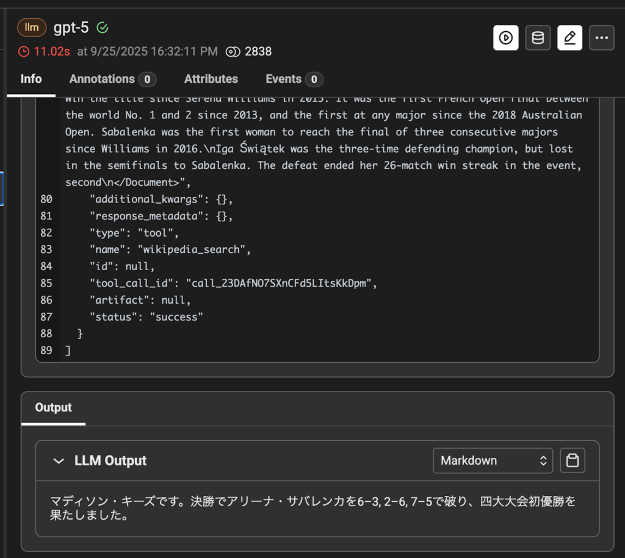
Task: Open the three-dot more options menu
Action: tap(602, 38)
